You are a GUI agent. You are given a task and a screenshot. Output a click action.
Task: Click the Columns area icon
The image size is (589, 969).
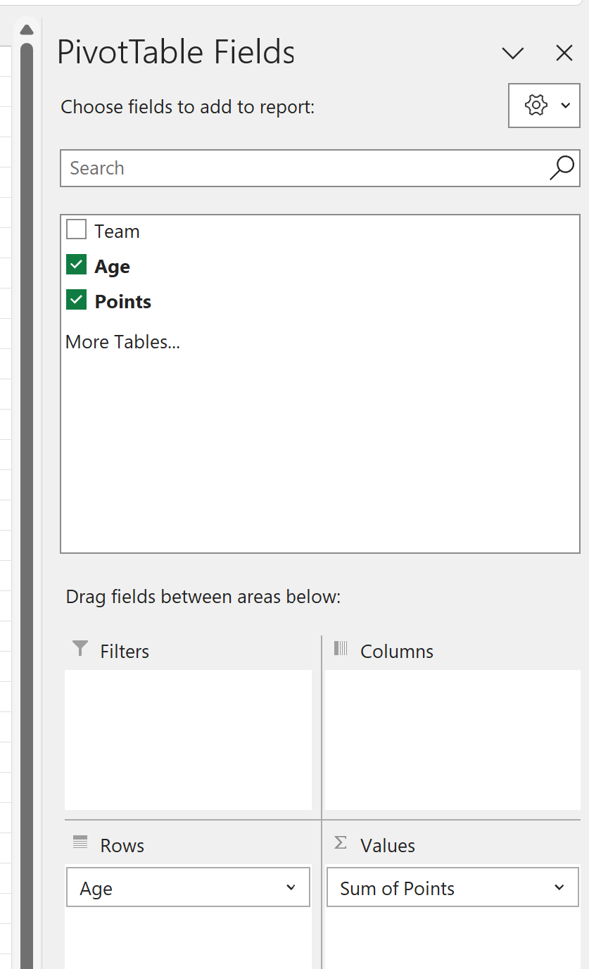coord(341,649)
